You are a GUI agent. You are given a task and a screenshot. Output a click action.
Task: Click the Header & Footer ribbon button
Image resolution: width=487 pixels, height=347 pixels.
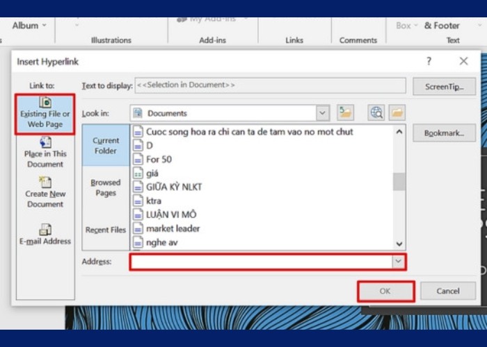tap(442, 26)
